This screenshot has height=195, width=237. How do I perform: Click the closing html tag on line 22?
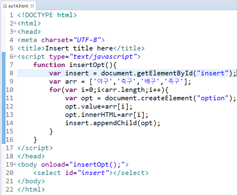pyautogui.click(x=31, y=189)
